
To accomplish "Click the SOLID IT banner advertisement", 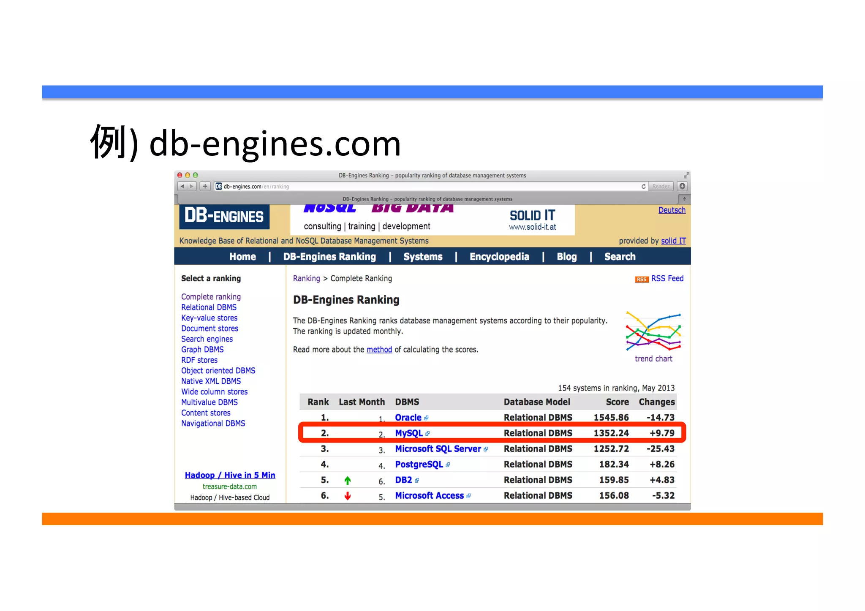I will pos(432,220).
